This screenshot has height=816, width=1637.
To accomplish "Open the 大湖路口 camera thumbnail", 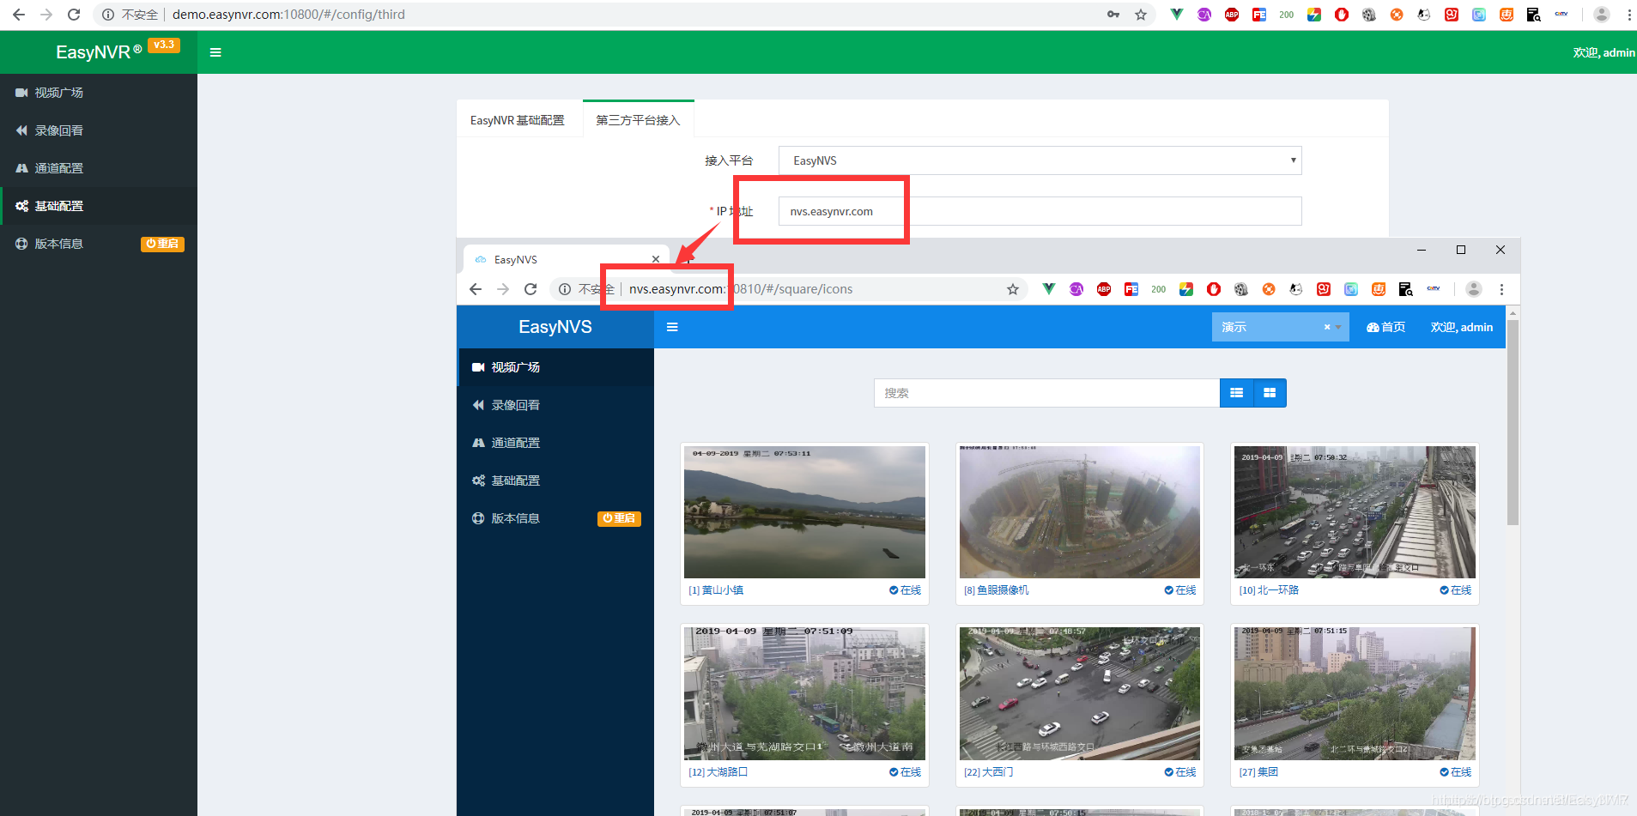I will pos(804,693).
